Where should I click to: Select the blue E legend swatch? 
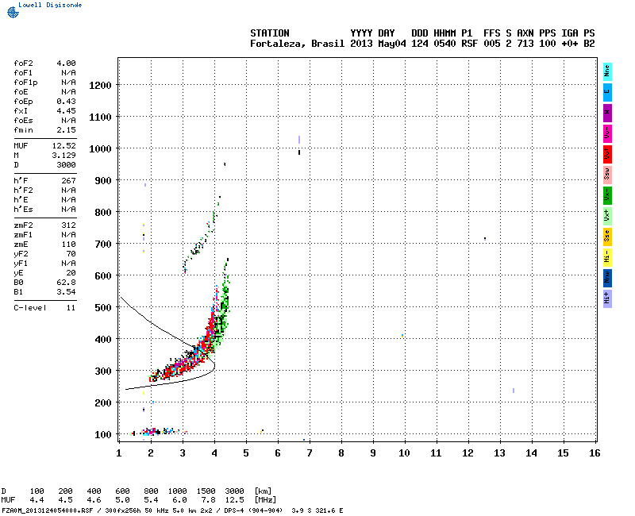[607, 92]
